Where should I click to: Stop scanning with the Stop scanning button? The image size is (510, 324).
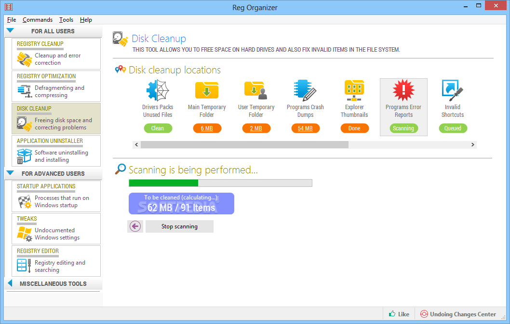[179, 226]
